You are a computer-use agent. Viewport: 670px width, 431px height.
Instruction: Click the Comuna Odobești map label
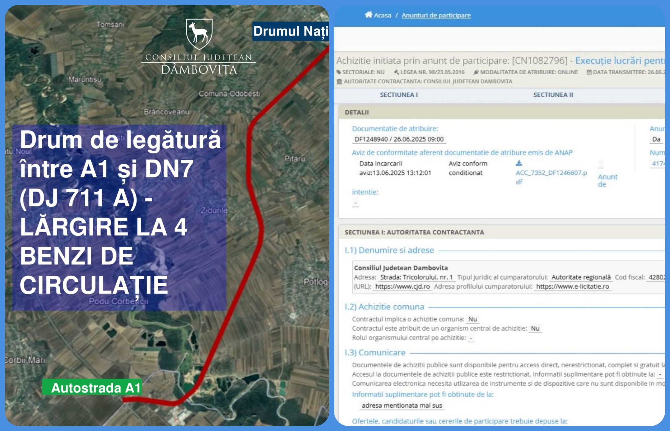[229, 94]
